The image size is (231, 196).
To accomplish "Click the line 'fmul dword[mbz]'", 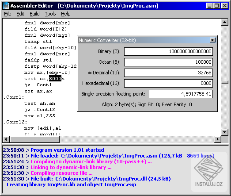I will pos(47,23).
